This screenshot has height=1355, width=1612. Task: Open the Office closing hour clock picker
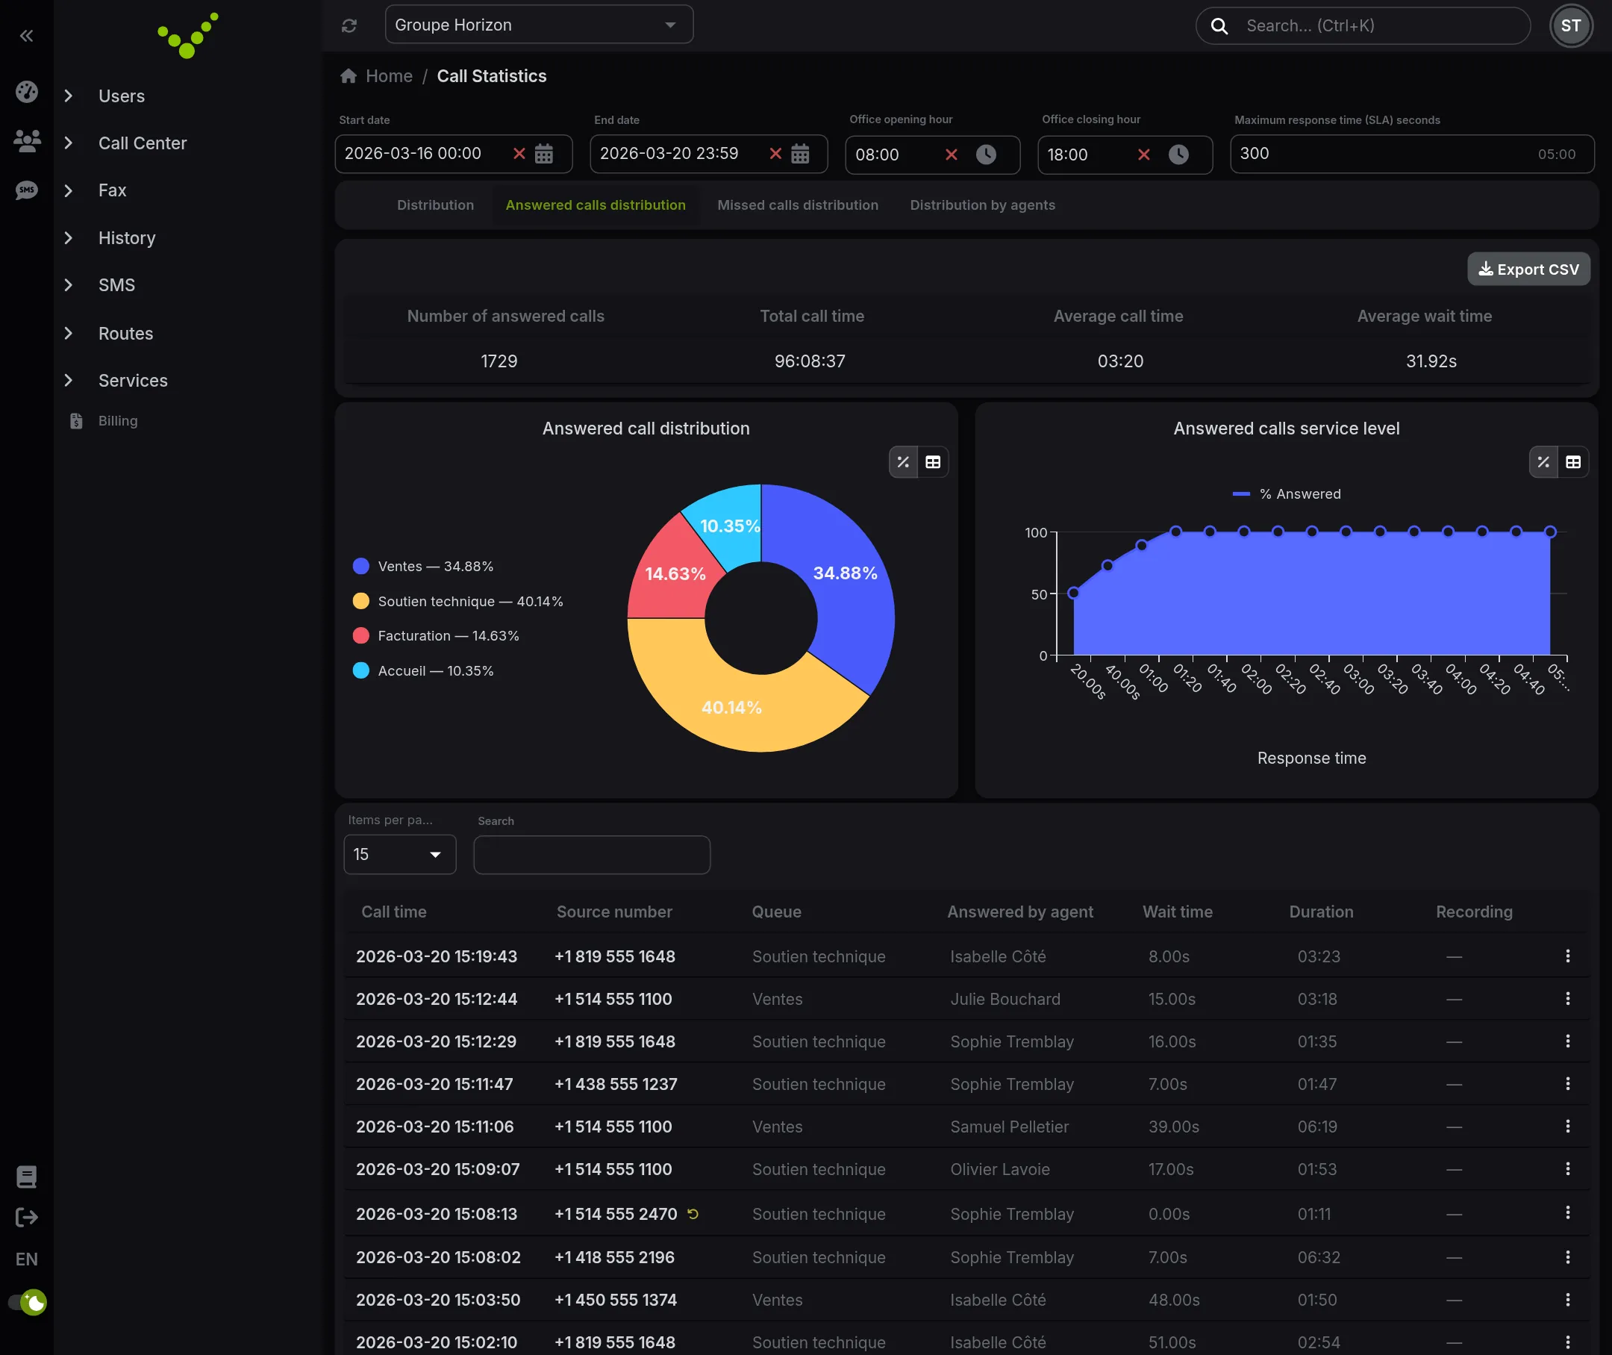point(1179,155)
